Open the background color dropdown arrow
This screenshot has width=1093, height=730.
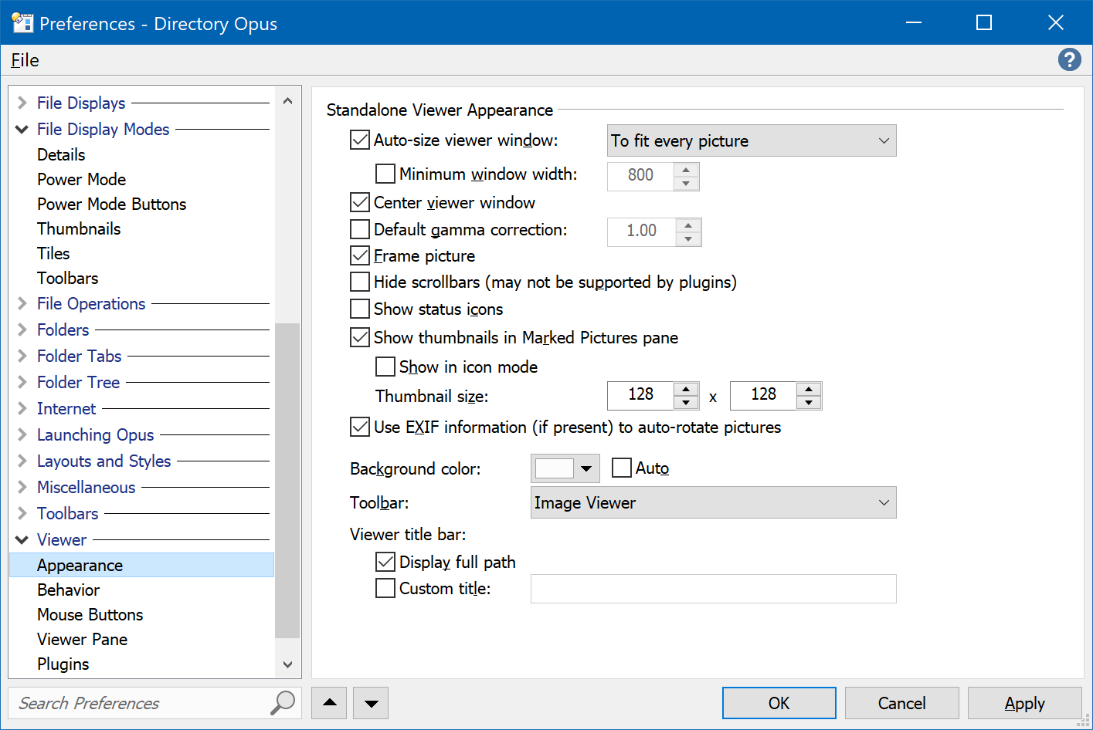[x=586, y=468]
